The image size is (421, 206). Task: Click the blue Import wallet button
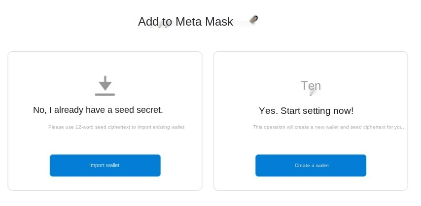105,165
